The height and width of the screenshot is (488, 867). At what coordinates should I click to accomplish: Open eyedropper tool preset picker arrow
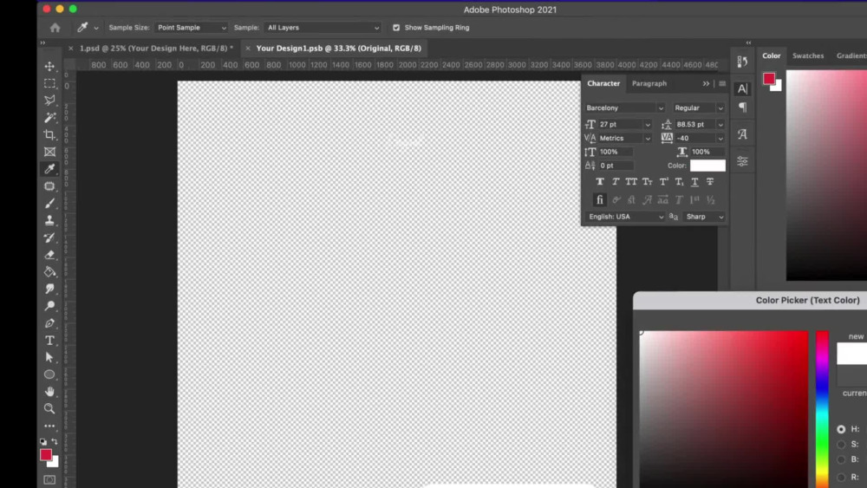coord(96,28)
